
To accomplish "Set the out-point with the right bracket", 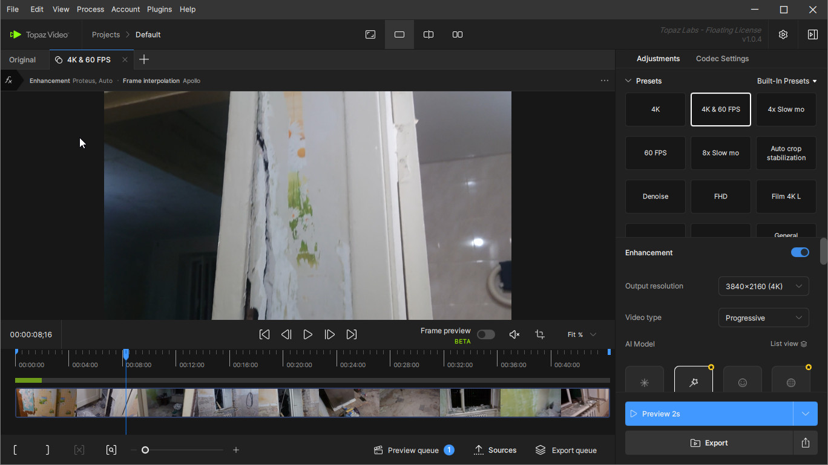I will (x=47, y=450).
